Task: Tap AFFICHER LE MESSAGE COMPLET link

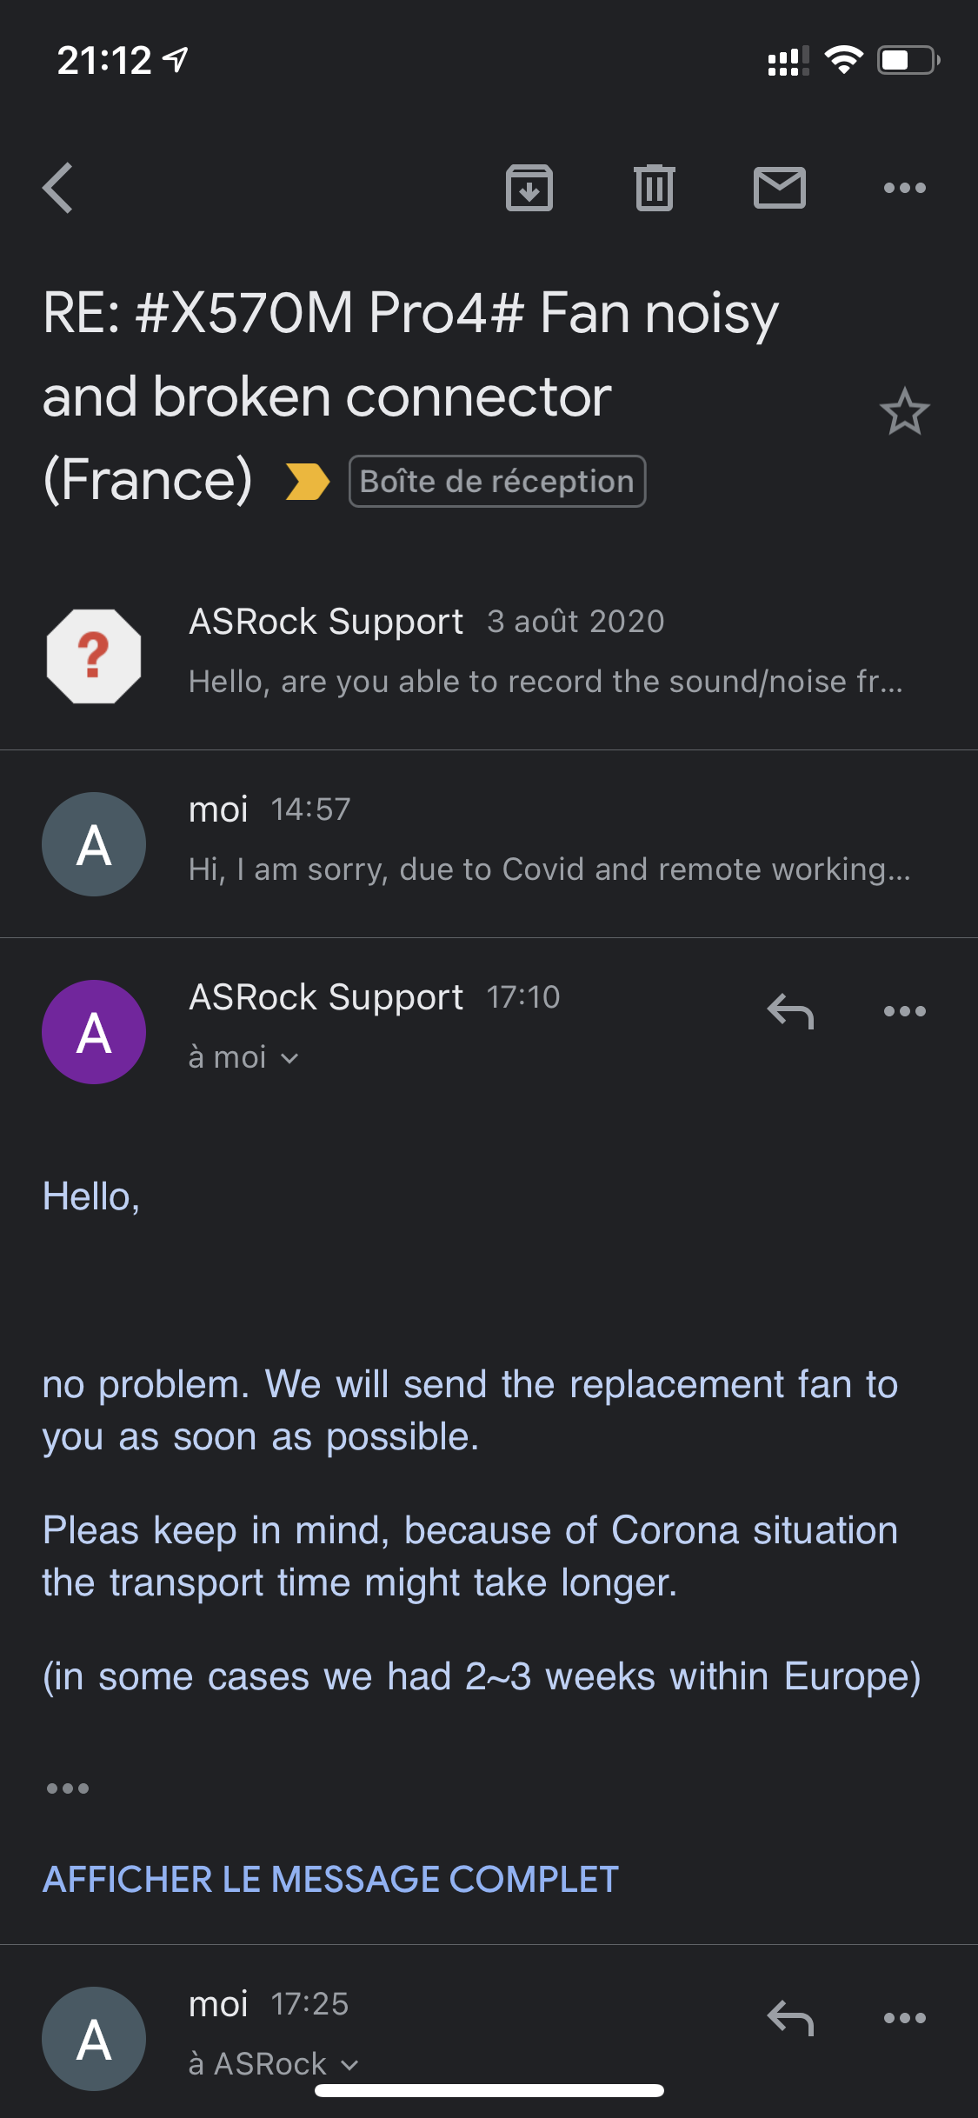Action: coord(330,1879)
